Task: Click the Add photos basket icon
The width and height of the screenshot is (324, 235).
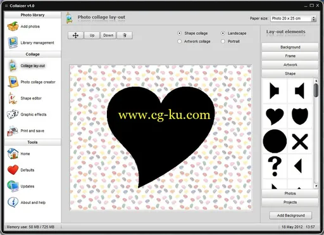Action: (x=13, y=27)
